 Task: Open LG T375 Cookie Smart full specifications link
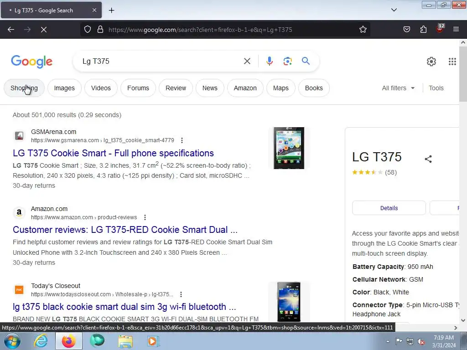[113, 153]
